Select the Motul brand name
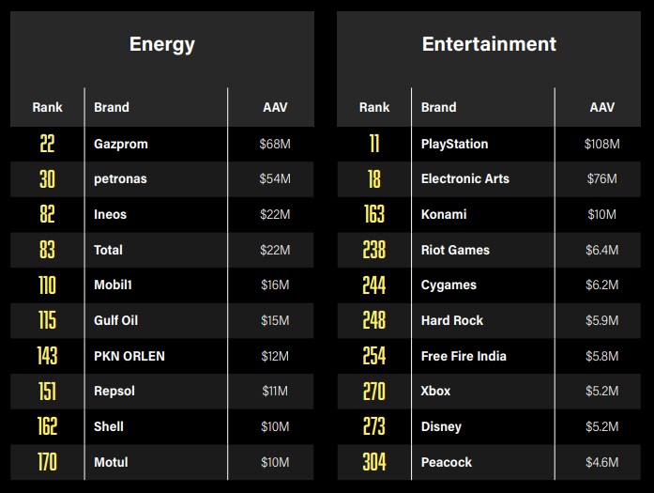Screen dimensions: 654x493 pyautogui.click(x=111, y=462)
